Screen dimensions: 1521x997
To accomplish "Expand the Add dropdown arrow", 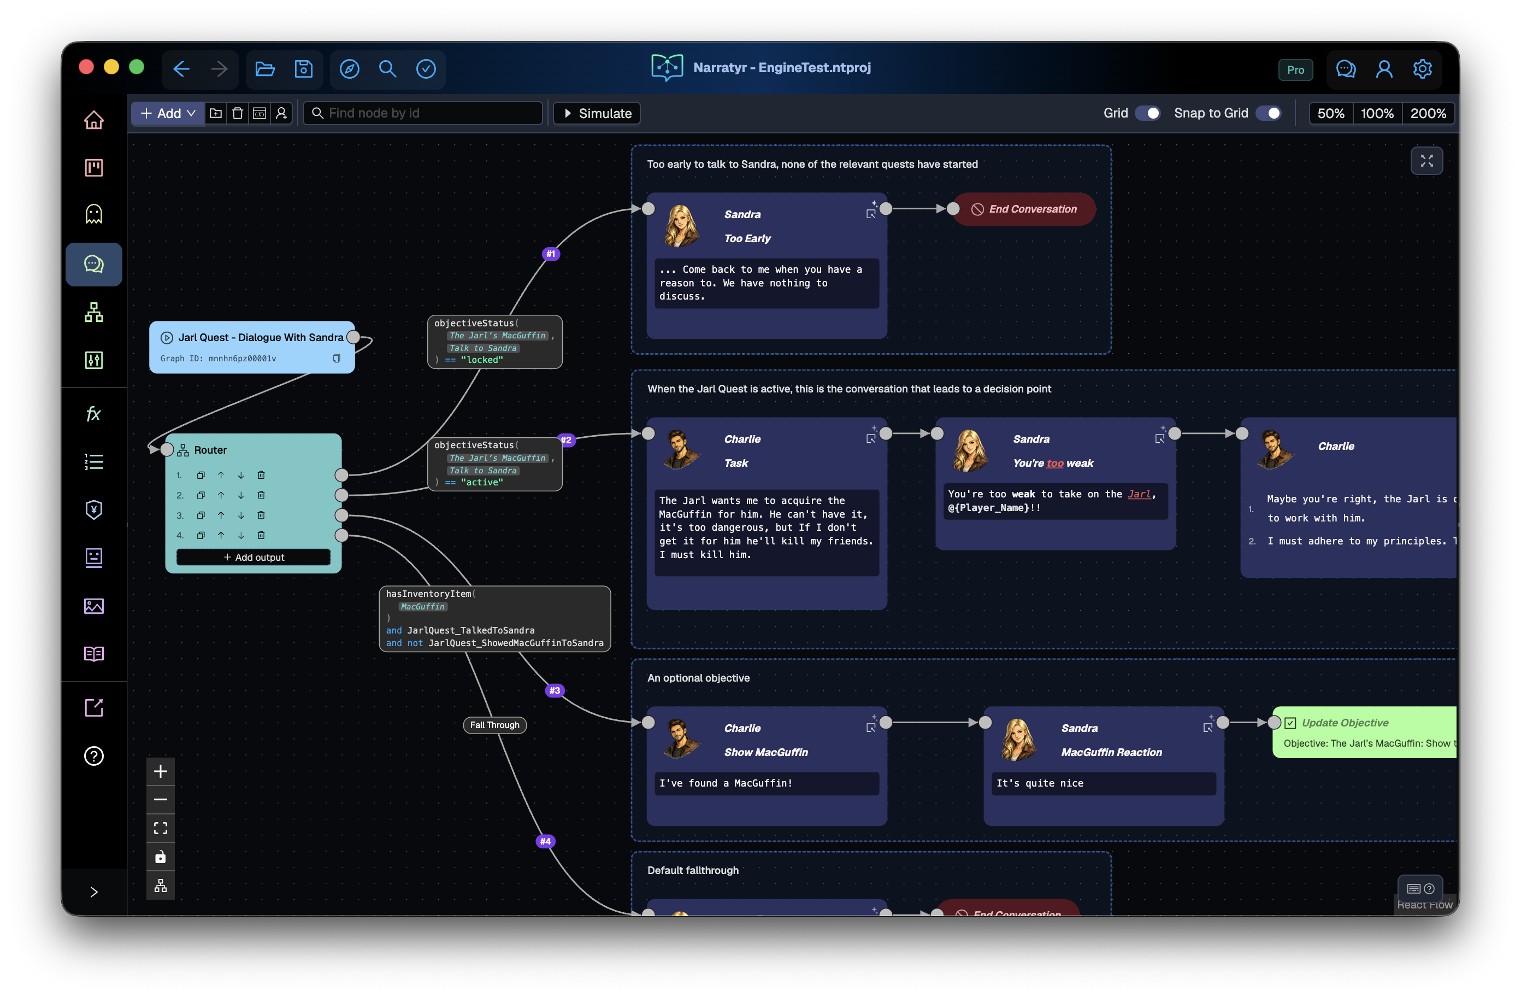I will tap(191, 113).
